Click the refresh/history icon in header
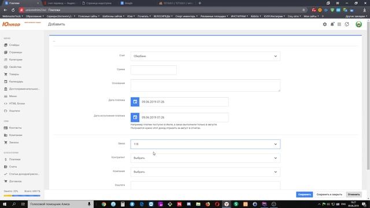This screenshot has width=370, height=208. [347, 24]
